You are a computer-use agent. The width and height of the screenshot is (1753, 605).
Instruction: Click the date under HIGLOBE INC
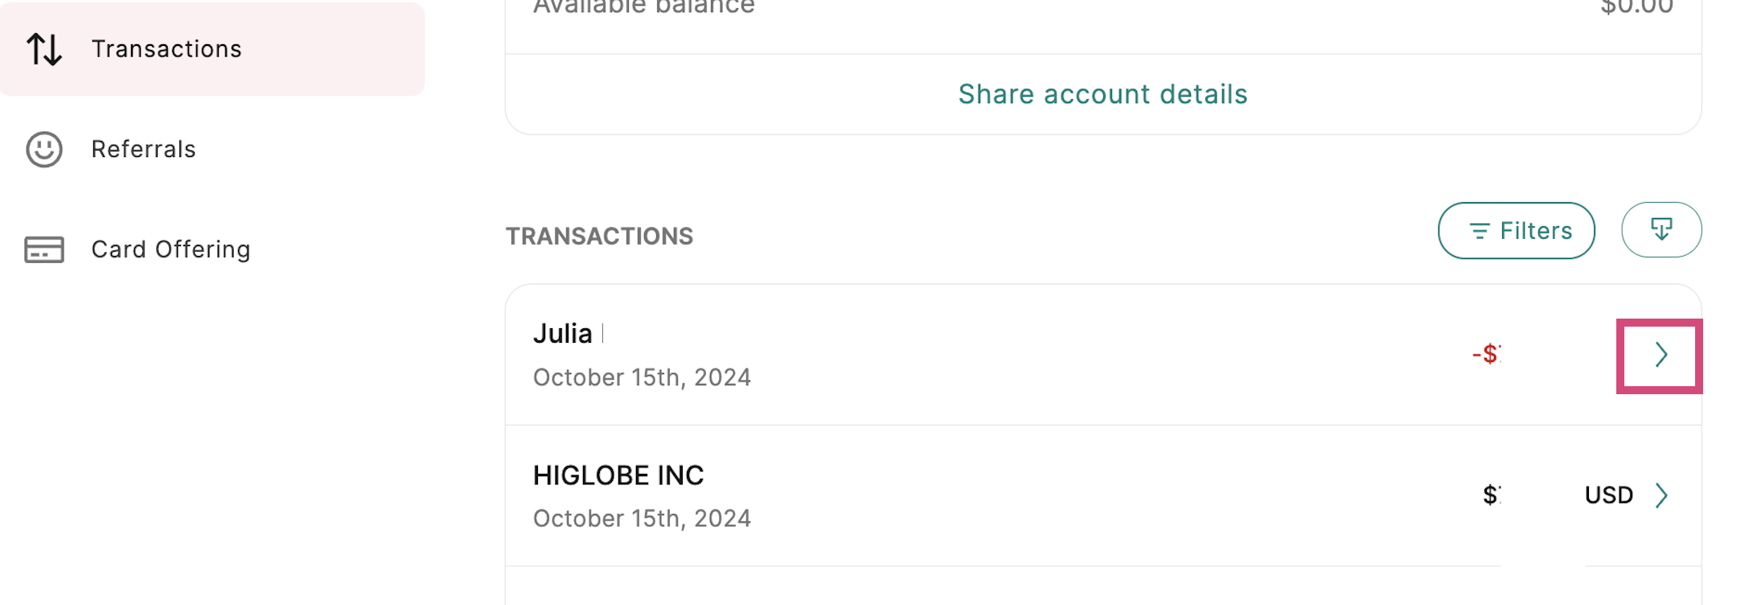[x=642, y=518]
